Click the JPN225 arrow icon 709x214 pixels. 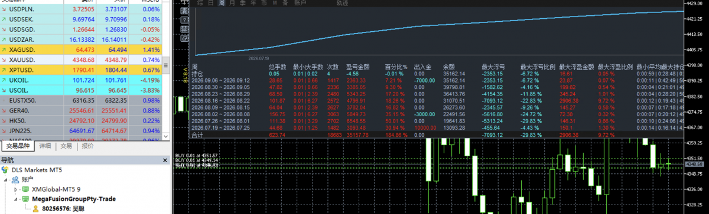(4, 131)
